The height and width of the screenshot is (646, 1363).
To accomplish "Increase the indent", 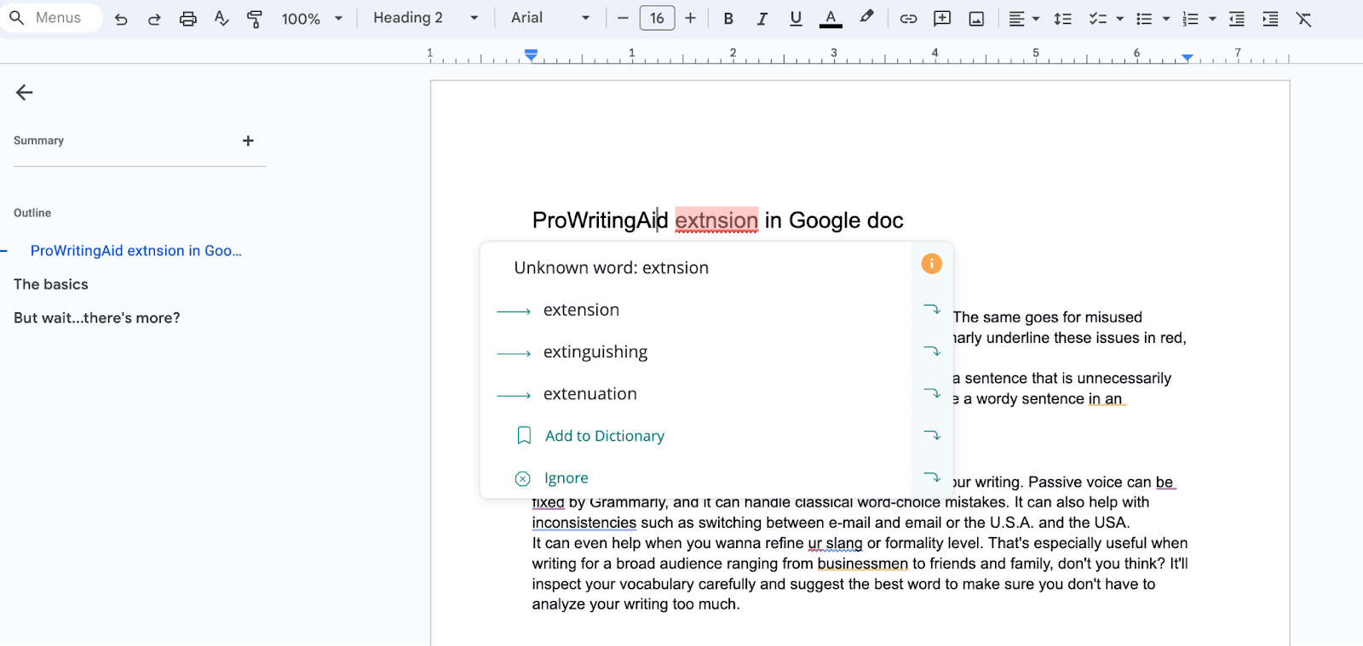I will [x=1270, y=19].
